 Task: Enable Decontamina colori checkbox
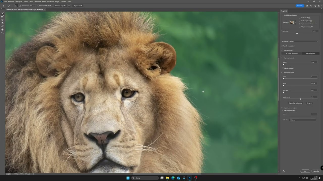coord(283,110)
